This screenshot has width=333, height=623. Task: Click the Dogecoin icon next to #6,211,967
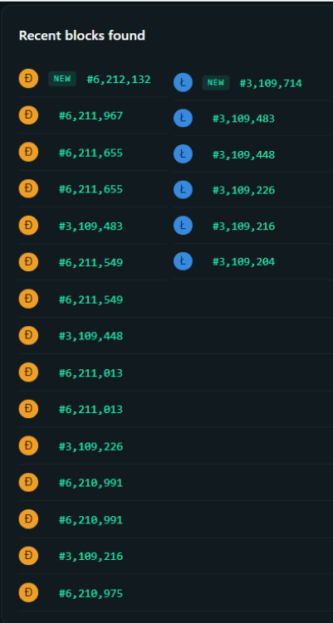[x=28, y=115]
